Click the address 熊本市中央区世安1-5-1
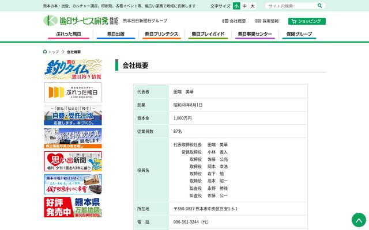This screenshot has height=230, width=369. pos(217,209)
